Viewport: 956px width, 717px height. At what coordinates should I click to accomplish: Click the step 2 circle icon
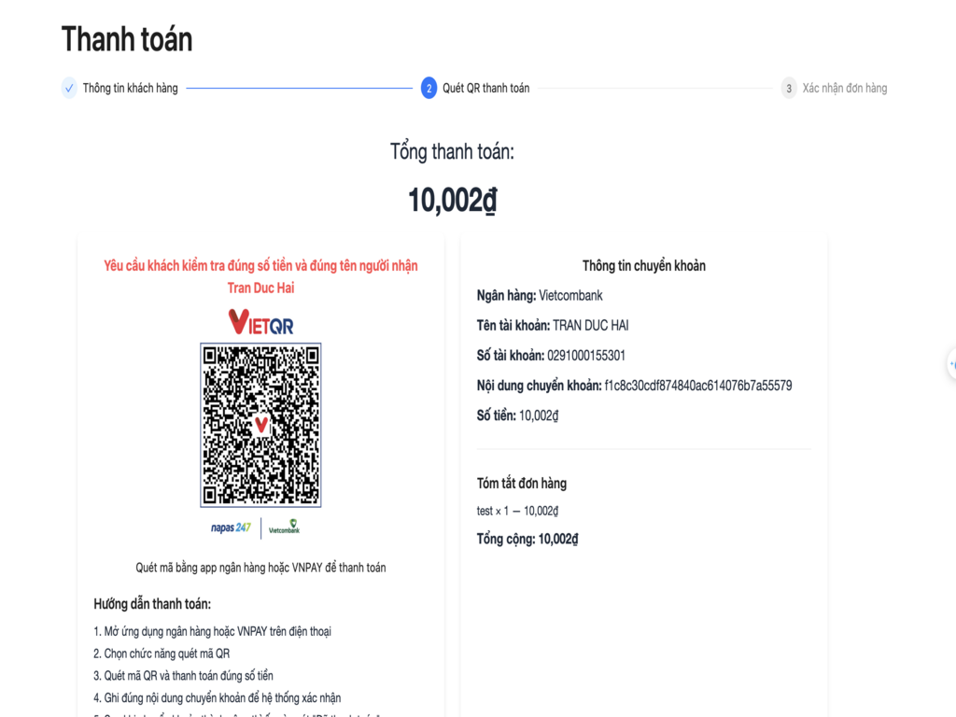point(429,89)
